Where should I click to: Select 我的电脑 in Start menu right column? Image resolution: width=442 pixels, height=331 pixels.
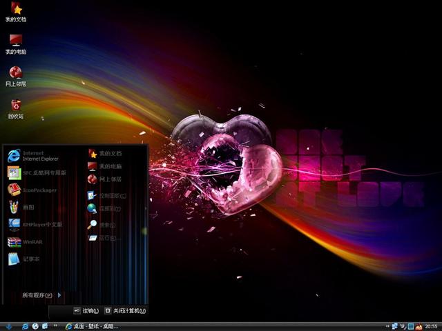coord(105,166)
